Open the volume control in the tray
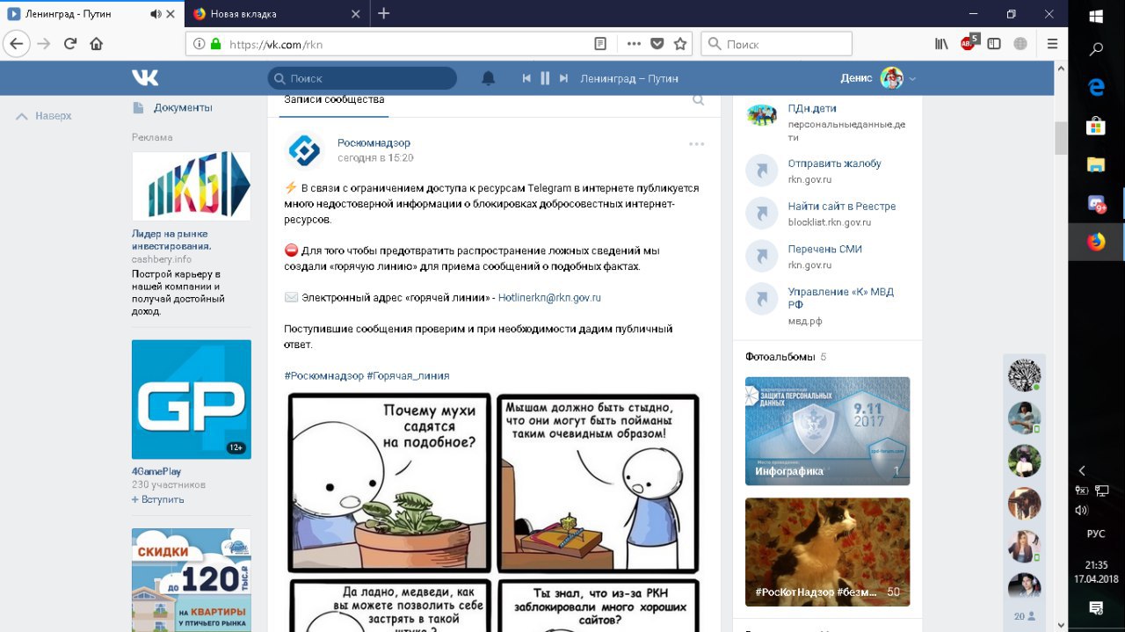 coord(1081,510)
